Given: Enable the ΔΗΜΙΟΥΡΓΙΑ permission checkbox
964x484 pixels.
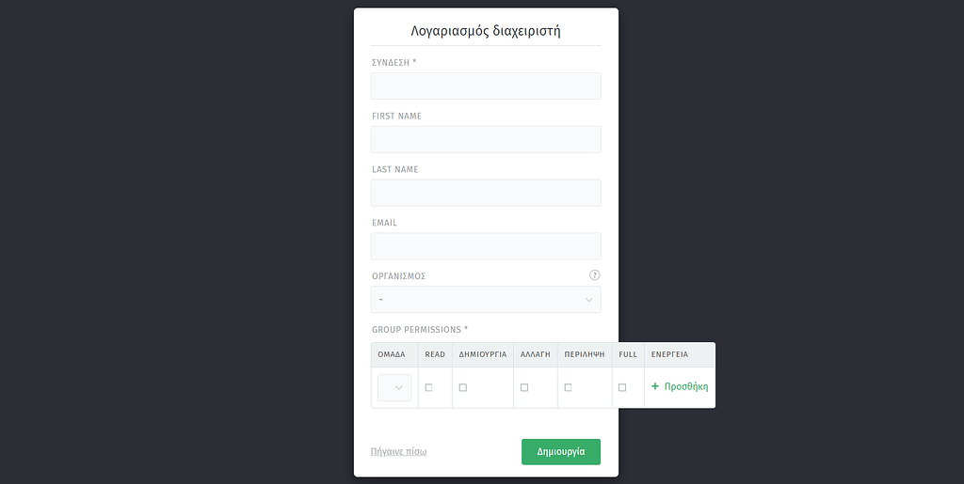Looking at the screenshot, I should [x=463, y=388].
